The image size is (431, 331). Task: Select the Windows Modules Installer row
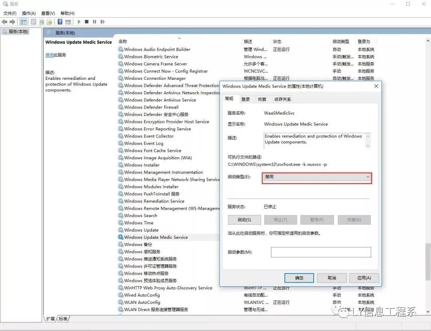click(168, 187)
